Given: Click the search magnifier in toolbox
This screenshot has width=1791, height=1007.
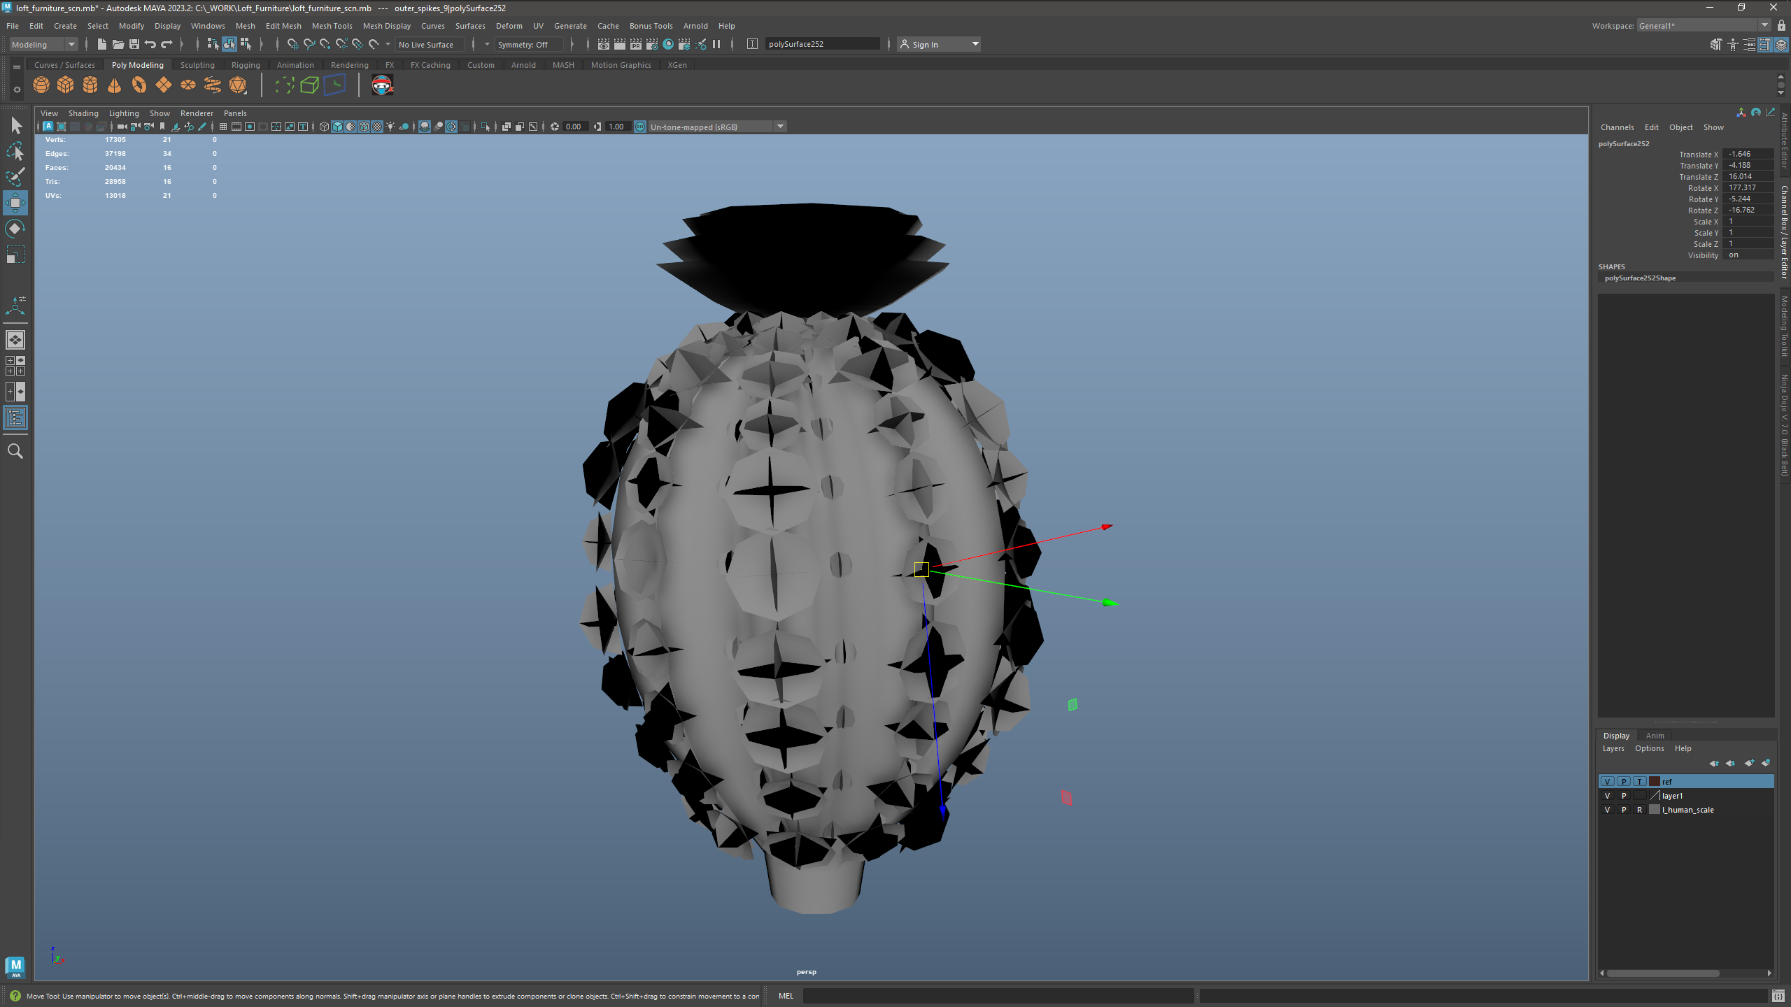Looking at the screenshot, I should 15,451.
